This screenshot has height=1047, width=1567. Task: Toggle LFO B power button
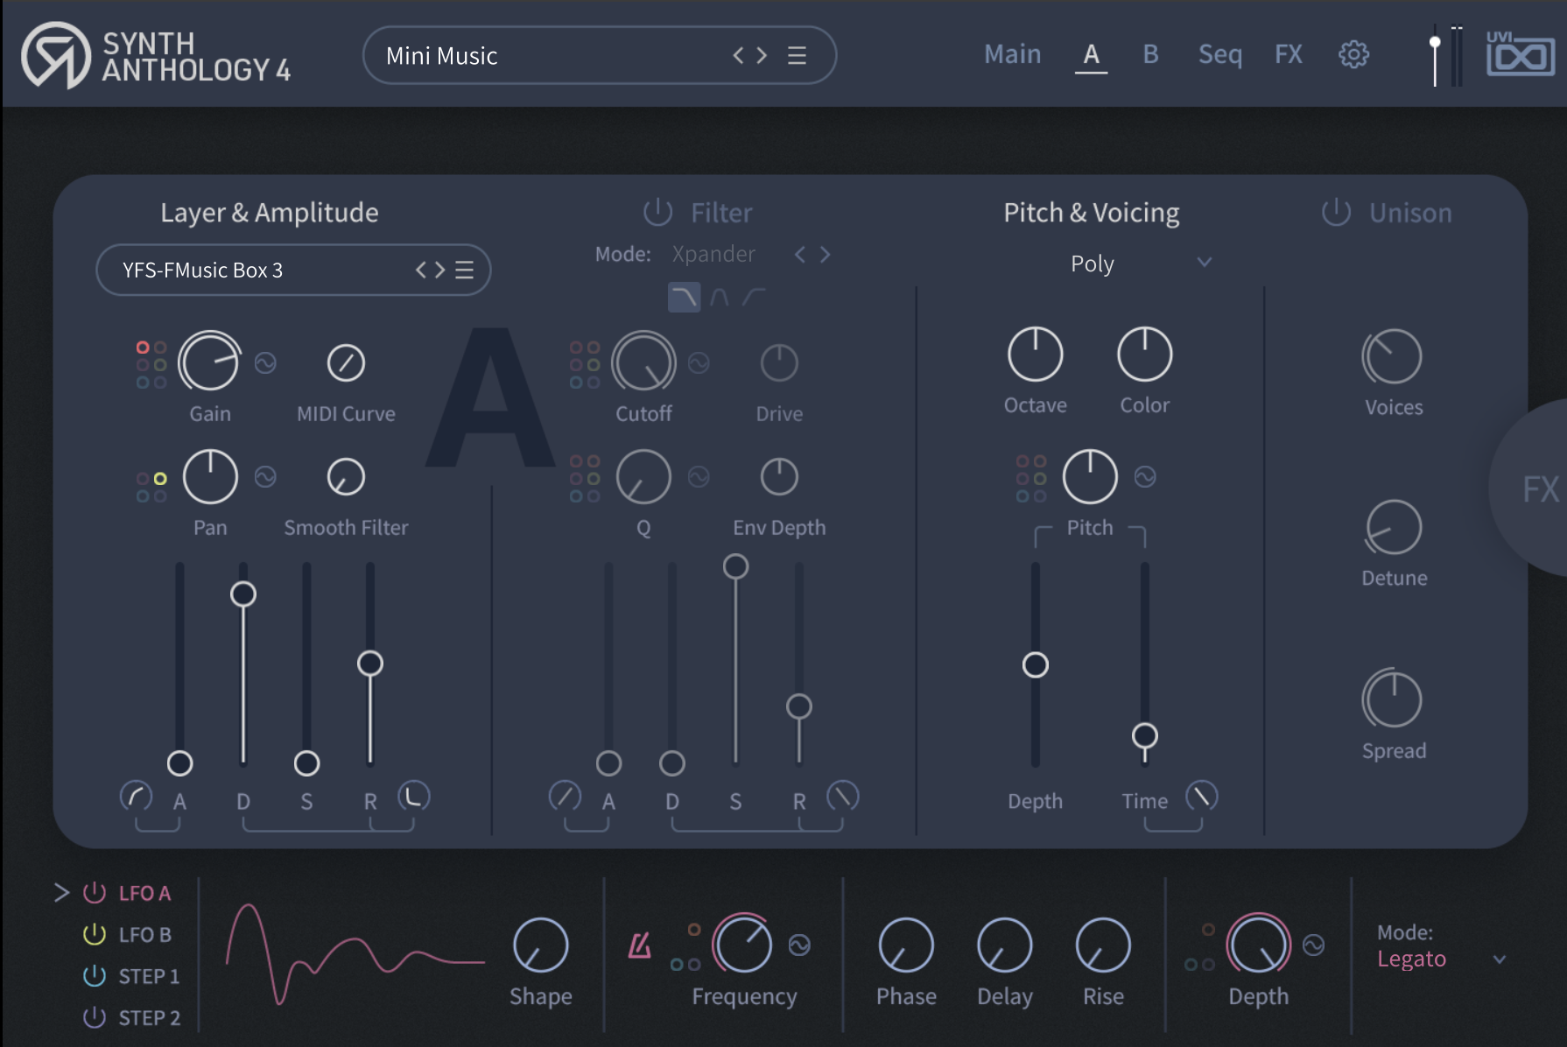[95, 934]
